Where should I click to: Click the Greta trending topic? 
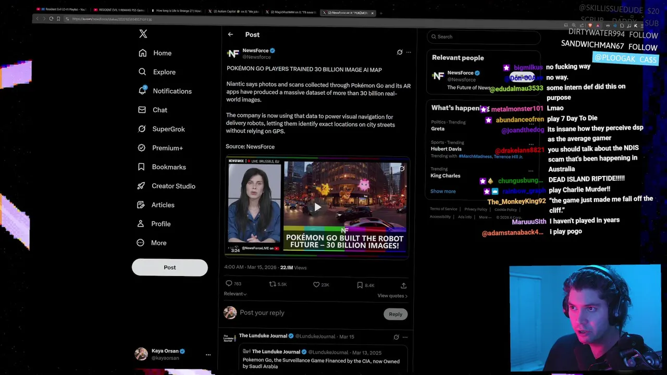coord(438,129)
